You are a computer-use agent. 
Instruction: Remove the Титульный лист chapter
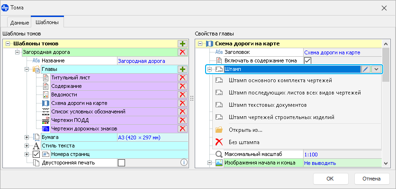tap(182, 77)
